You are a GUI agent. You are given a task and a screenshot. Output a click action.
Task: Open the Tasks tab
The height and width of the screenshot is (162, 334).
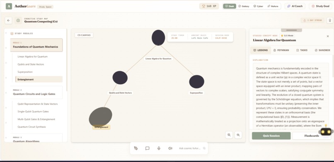(302, 50)
